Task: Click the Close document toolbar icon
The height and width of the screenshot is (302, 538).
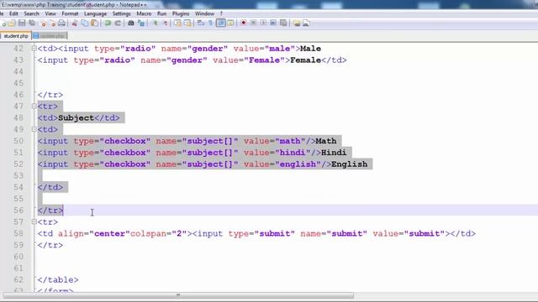Action: pos(43,23)
